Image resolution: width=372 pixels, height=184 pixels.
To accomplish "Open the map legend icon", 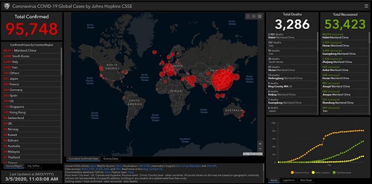I will (x=254, y=16).
